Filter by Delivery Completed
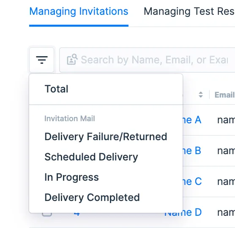This screenshot has width=235, height=228. (92, 198)
